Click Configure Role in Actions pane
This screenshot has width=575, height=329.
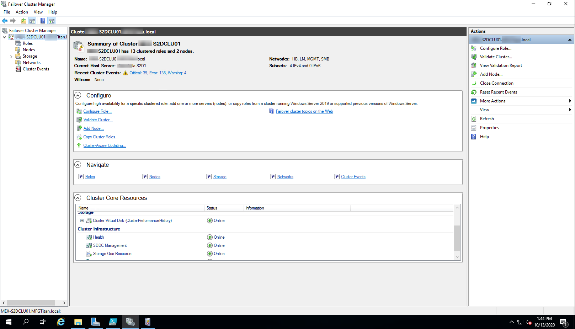pos(496,48)
